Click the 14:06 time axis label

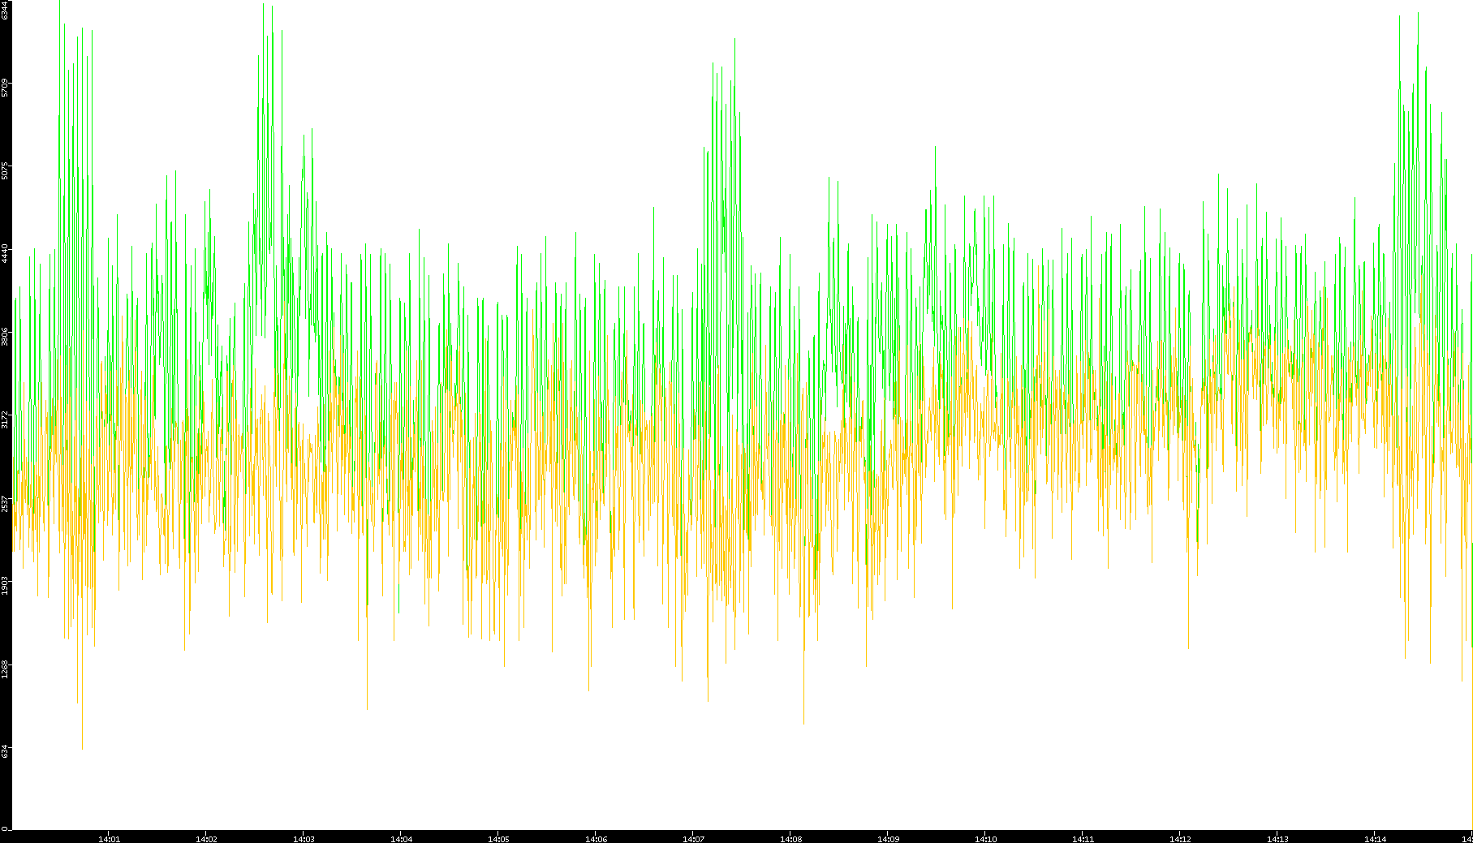596,839
